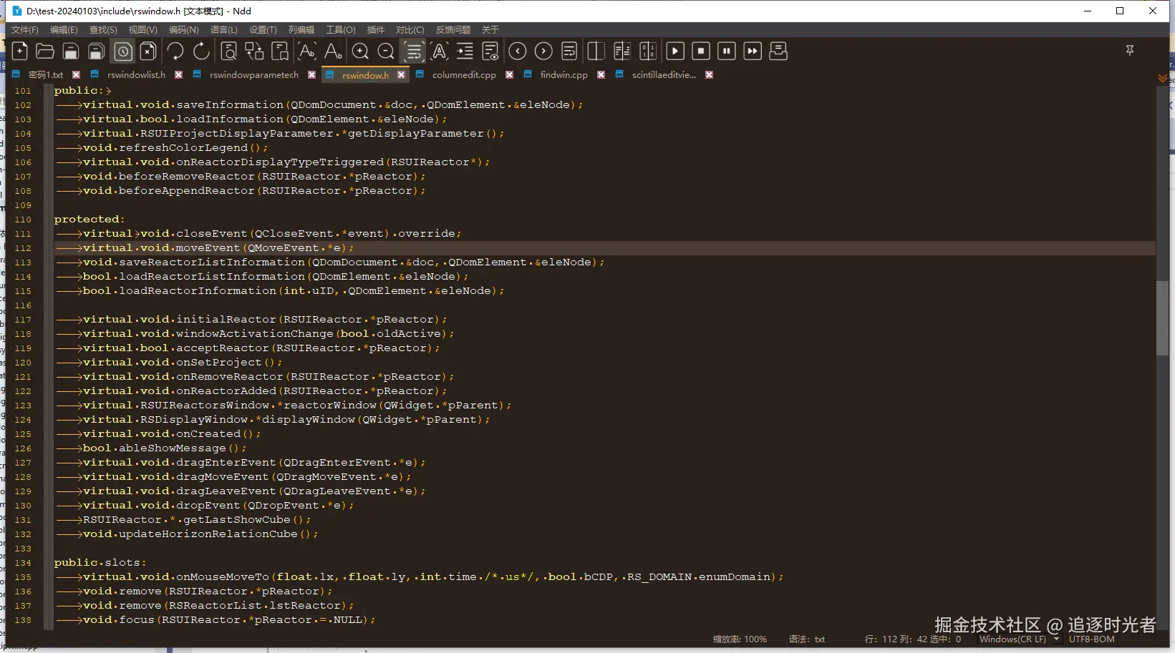Click the pause button in the toolbar
1175x653 pixels.
[x=727, y=51]
